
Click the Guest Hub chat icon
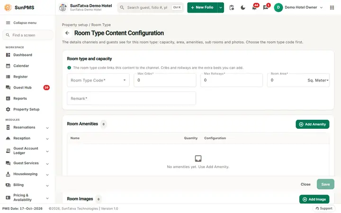(x=8, y=88)
